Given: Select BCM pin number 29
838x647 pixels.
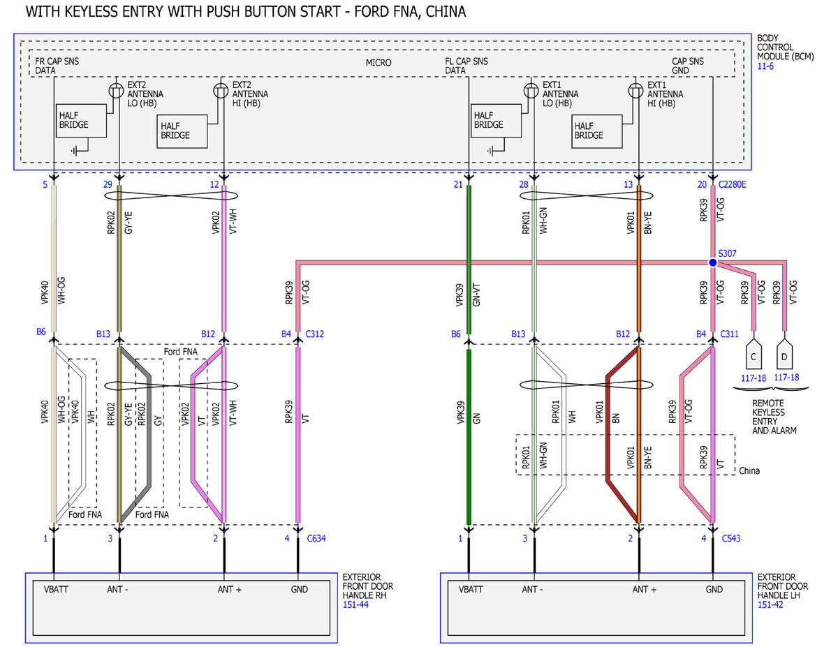Looking at the screenshot, I should 107,184.
